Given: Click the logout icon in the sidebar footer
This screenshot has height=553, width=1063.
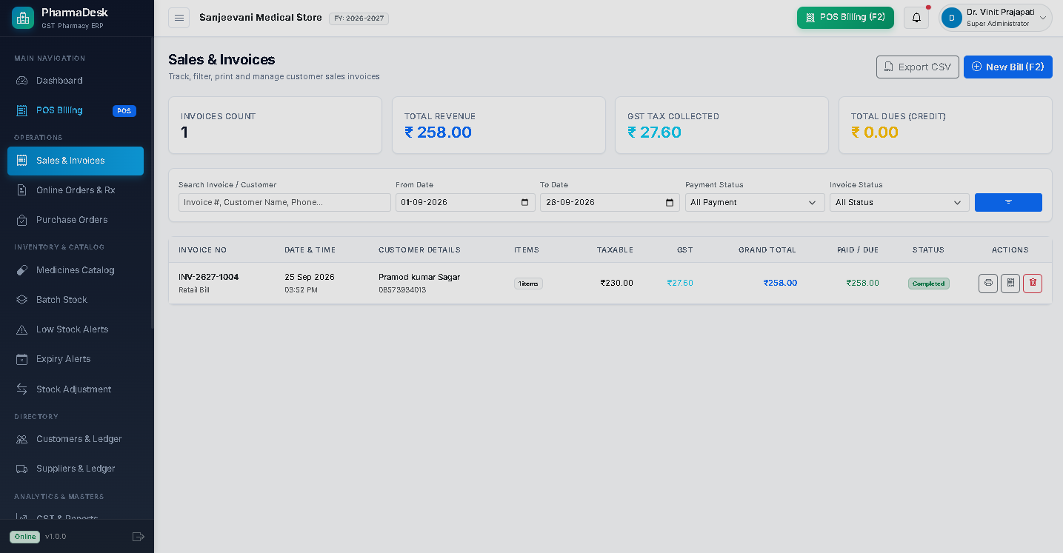Looking at the screenshot, I should click(x=138, y=536).
